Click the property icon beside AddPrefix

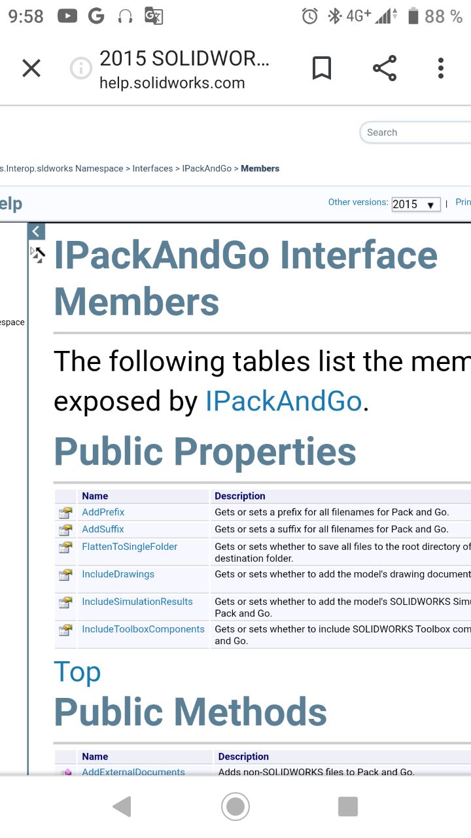(65, 513)
